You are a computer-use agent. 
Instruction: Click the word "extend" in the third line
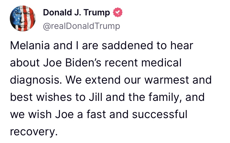103,80
